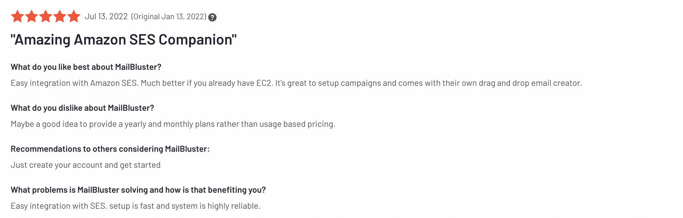Click "Recommendations to others considering MailBluster" heading
The width and height of the screenshot is (683, 218).
[x=110, y=149]
